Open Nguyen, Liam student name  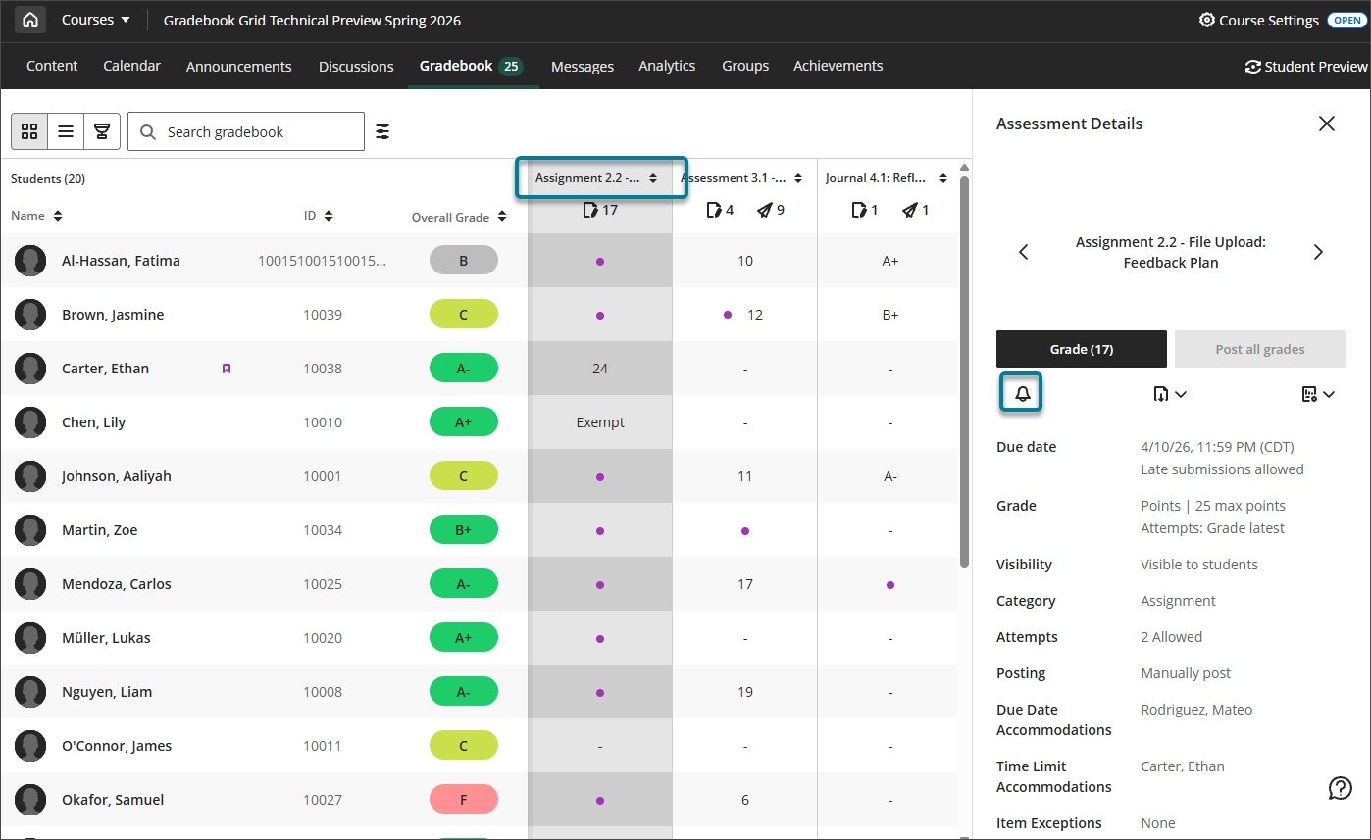click(107, 692)
